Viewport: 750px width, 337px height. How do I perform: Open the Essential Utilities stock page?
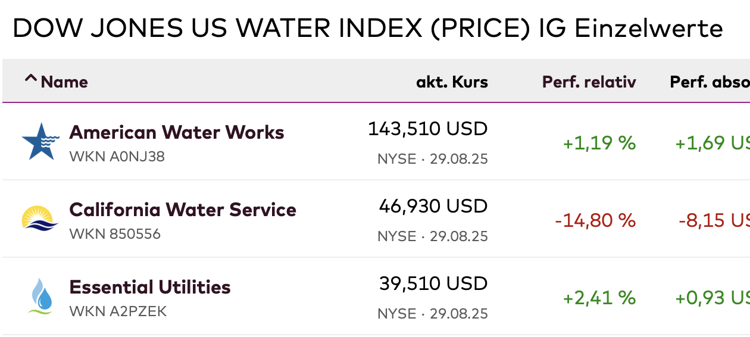(x=150, y=287)
